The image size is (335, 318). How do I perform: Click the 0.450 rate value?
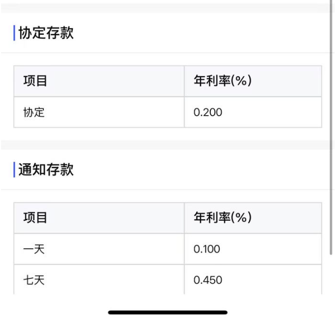208,280
